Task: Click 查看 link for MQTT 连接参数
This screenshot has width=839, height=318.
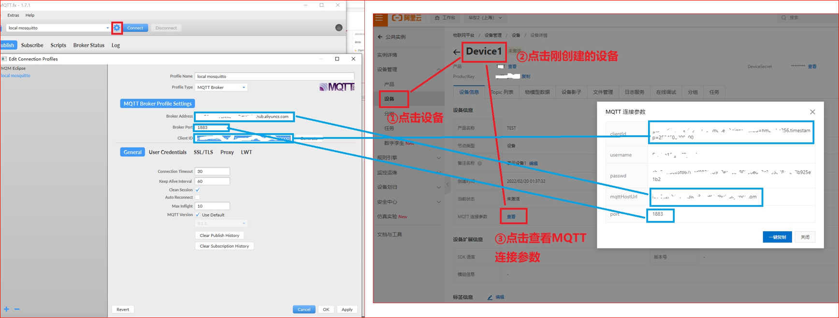Action: pyautogui.click(x=511, y=217)
